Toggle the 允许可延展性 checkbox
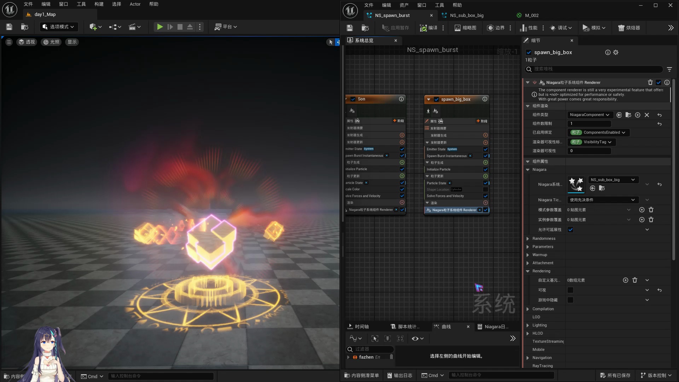The width and height of the screenshot is (679, 382). [570, 230]
